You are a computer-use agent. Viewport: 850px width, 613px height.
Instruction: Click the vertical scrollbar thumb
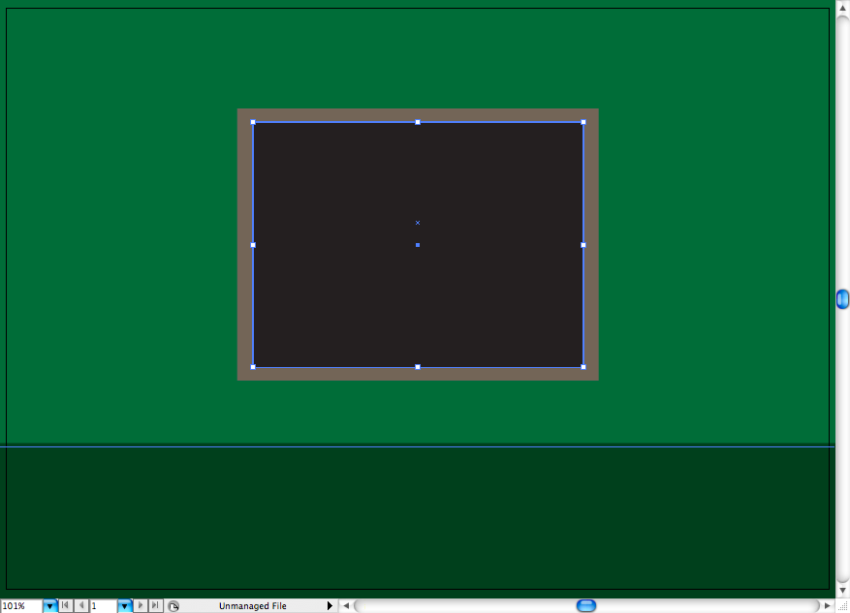point(842,299)
